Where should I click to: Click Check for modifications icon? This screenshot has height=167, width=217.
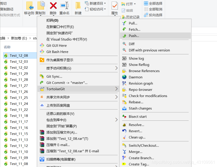click(124, 96)
